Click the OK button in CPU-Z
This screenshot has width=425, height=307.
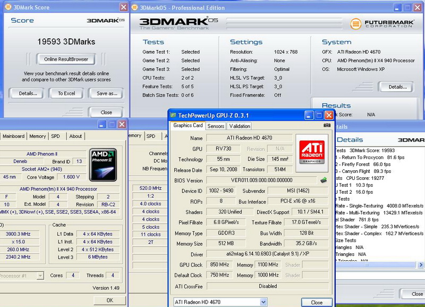click(x=110, y=300)
